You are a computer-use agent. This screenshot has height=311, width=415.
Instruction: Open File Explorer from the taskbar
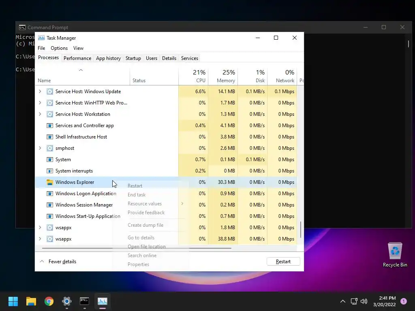(x=31, y=301)
